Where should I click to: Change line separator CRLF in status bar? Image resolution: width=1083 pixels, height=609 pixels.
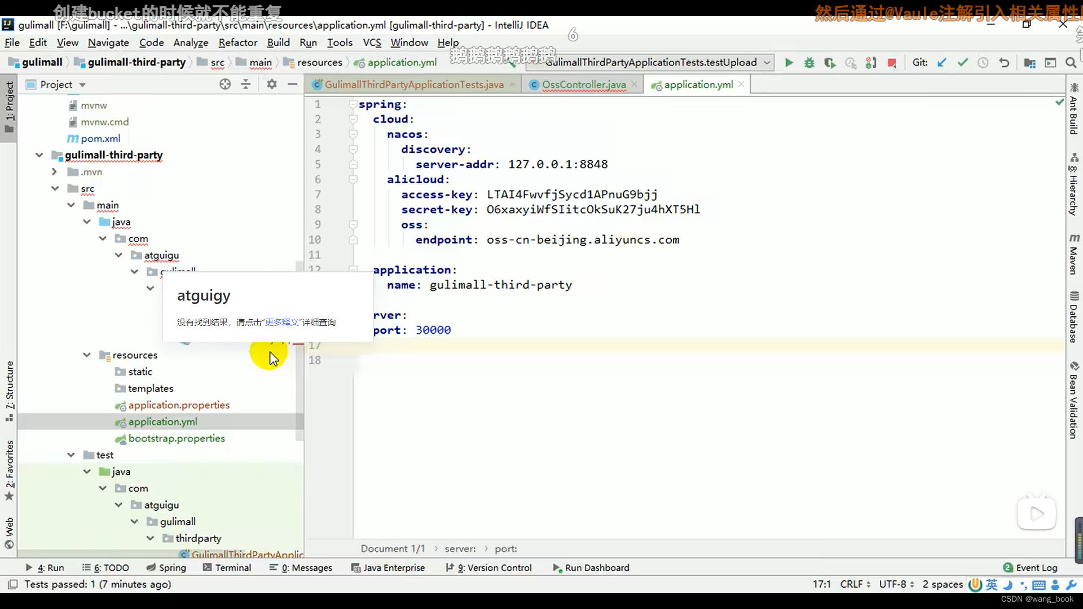tap(855, 584)
